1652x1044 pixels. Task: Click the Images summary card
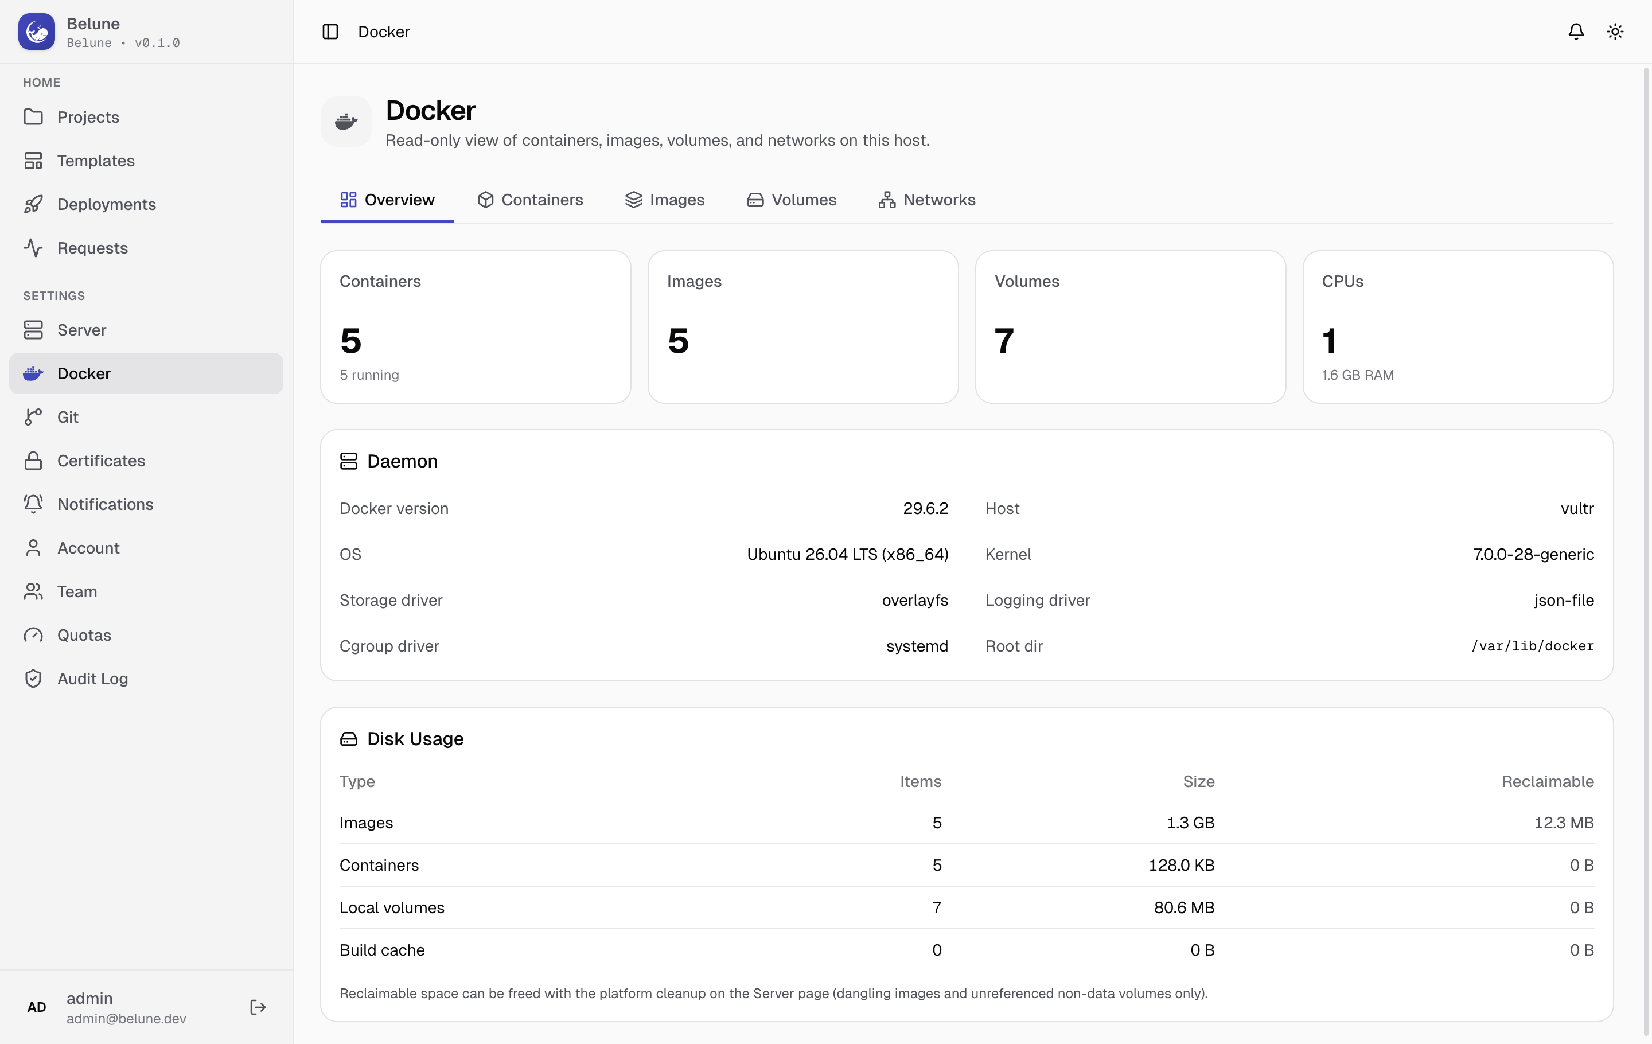pyautogui.click(x=802, y=326)
